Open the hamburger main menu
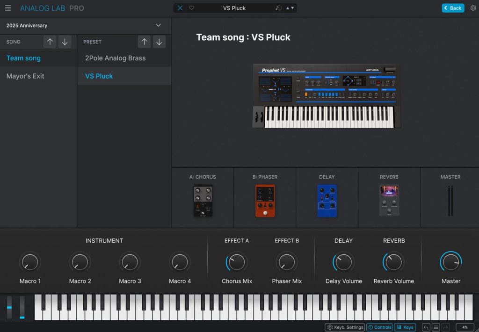 pyautogui.click(x=8, y=8)
